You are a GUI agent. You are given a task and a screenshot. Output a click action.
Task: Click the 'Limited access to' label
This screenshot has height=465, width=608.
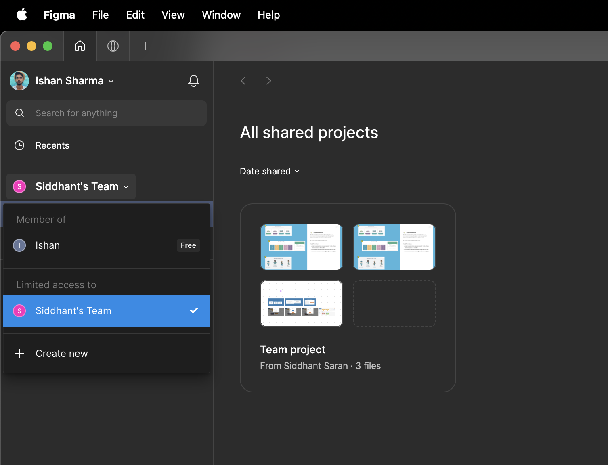point(56,285)
